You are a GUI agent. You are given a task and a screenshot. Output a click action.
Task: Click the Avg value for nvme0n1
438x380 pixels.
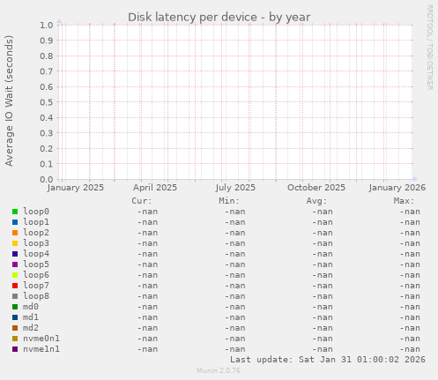click(x=323, y=339)
